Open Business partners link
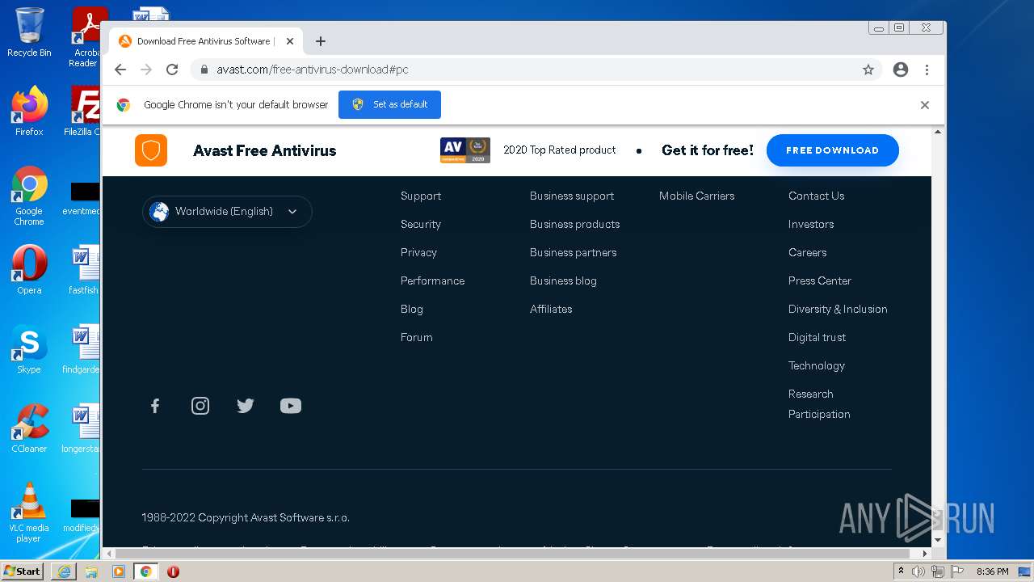Viewport: 1034px width, 582px height. coord(574,252)
